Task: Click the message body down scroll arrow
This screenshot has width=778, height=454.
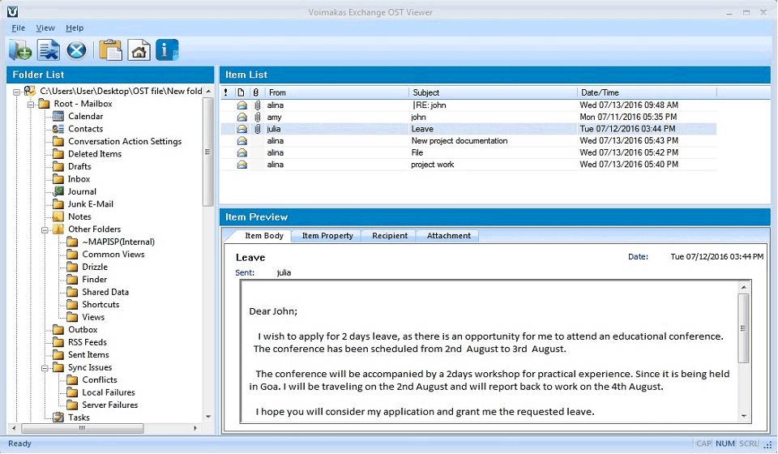Action: pos(743,416)
